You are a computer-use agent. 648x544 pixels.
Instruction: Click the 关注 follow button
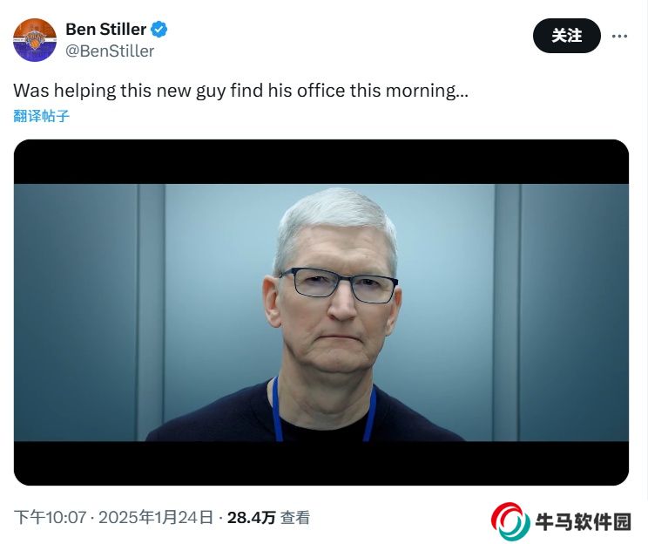[567, 36]
